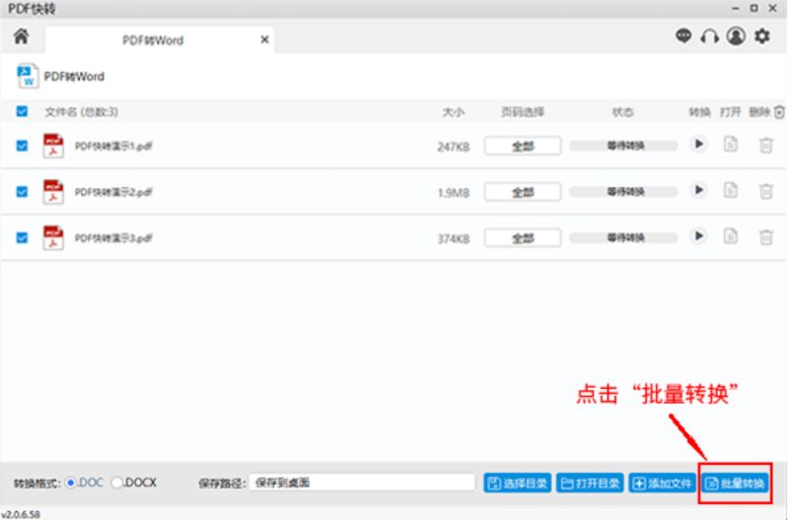Click the 打开目录 button
The width and height of the screenshot is (789, 520).
tap(590, 484)
